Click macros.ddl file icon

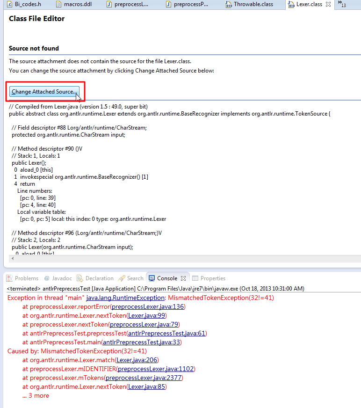59,4
